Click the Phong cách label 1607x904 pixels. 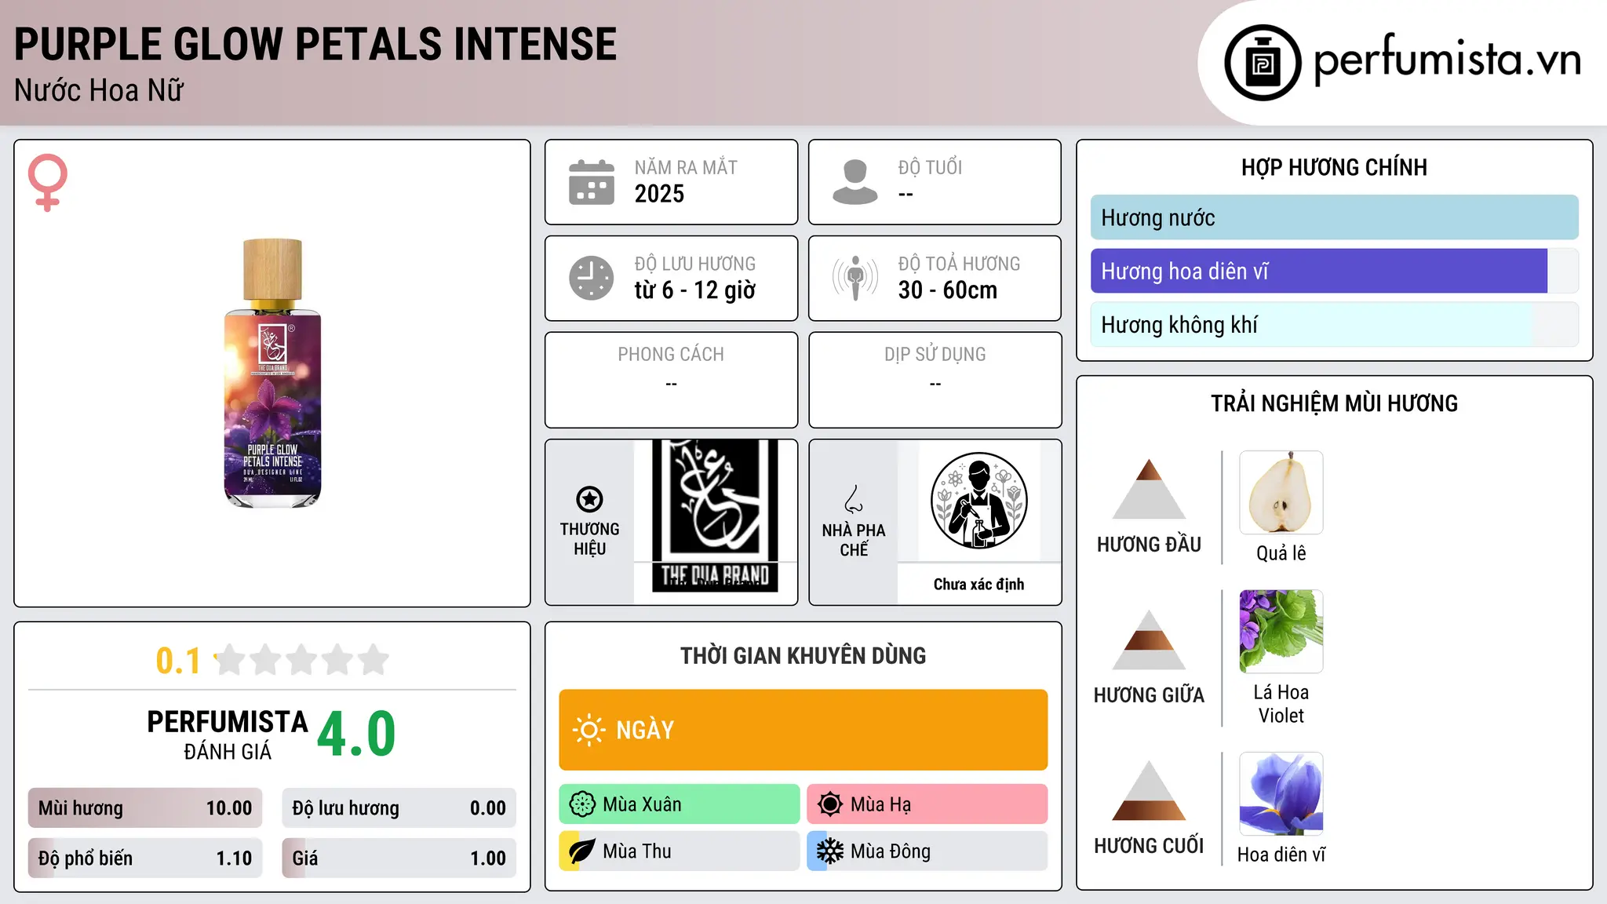coord(671,355)
